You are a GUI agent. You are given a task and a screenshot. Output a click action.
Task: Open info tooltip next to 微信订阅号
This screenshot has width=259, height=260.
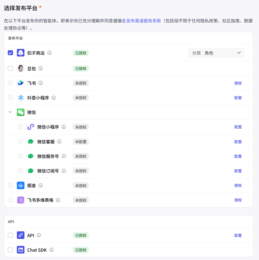coord(64,171)
